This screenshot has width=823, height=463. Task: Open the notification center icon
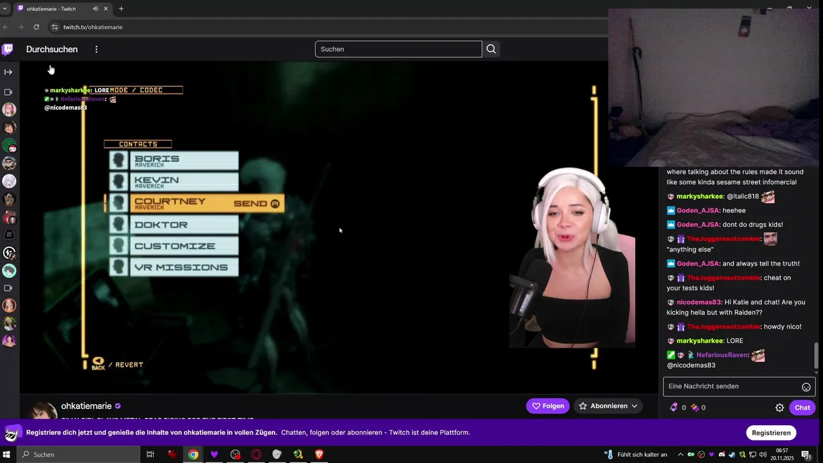(807, 455)
